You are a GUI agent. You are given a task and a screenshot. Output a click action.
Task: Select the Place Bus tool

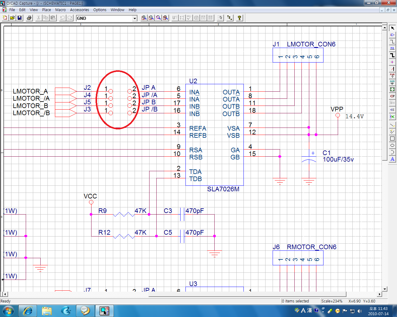pyautogui.click(x=392, y=55)
